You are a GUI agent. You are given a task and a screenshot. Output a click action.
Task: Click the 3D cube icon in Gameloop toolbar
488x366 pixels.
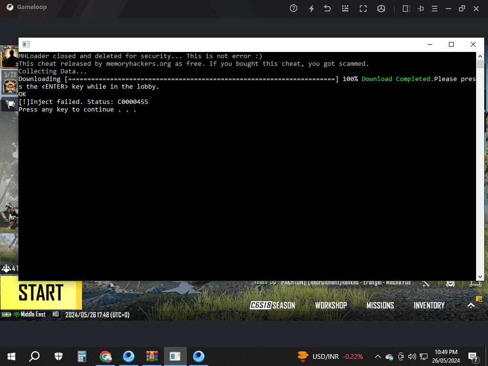[381, 9]
